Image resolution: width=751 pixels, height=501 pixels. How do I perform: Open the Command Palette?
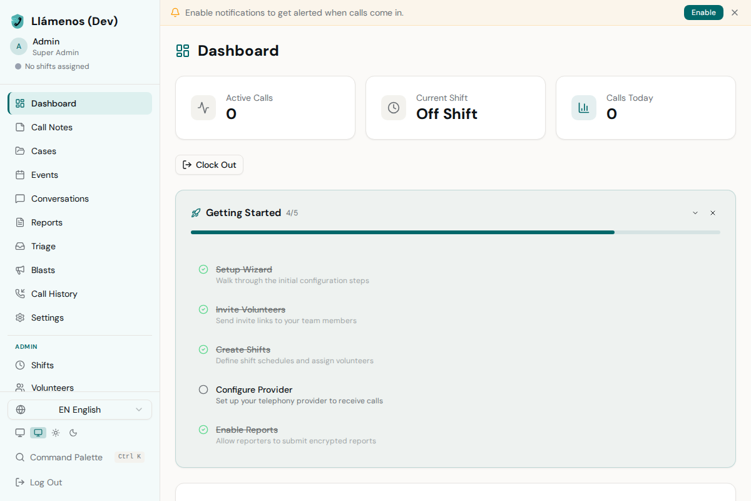[x=79, y=457]
